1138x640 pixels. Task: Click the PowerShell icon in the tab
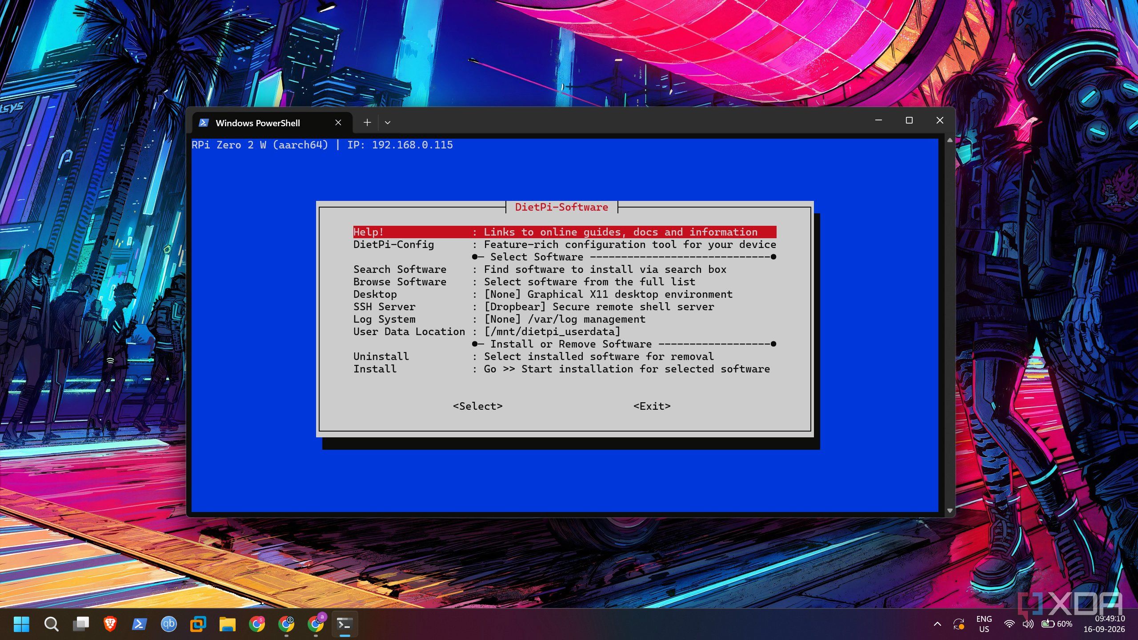point(204,123)
